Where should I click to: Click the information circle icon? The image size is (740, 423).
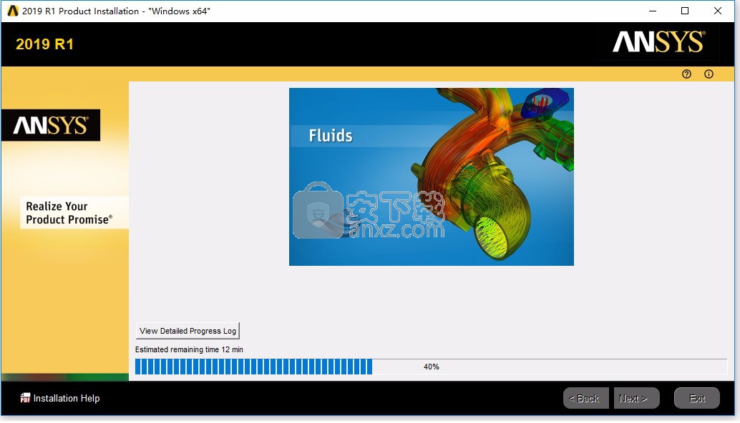(x=709, y=74)
